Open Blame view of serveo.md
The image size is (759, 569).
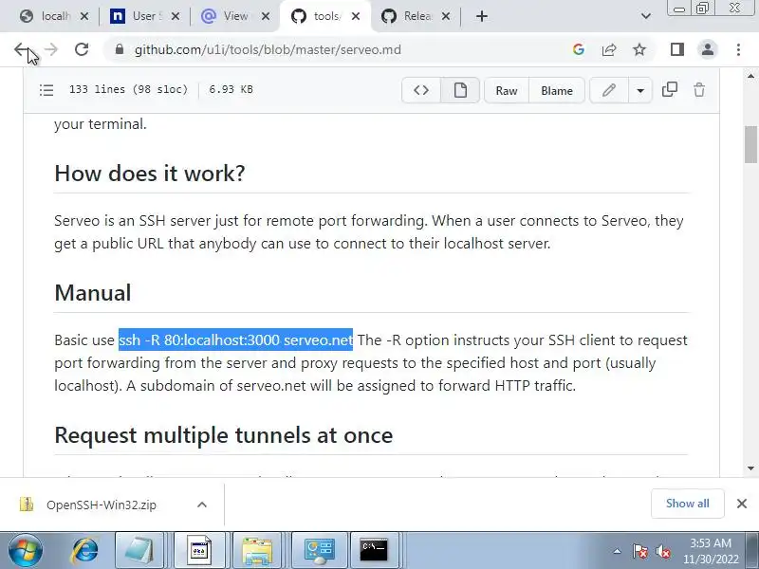557,90
